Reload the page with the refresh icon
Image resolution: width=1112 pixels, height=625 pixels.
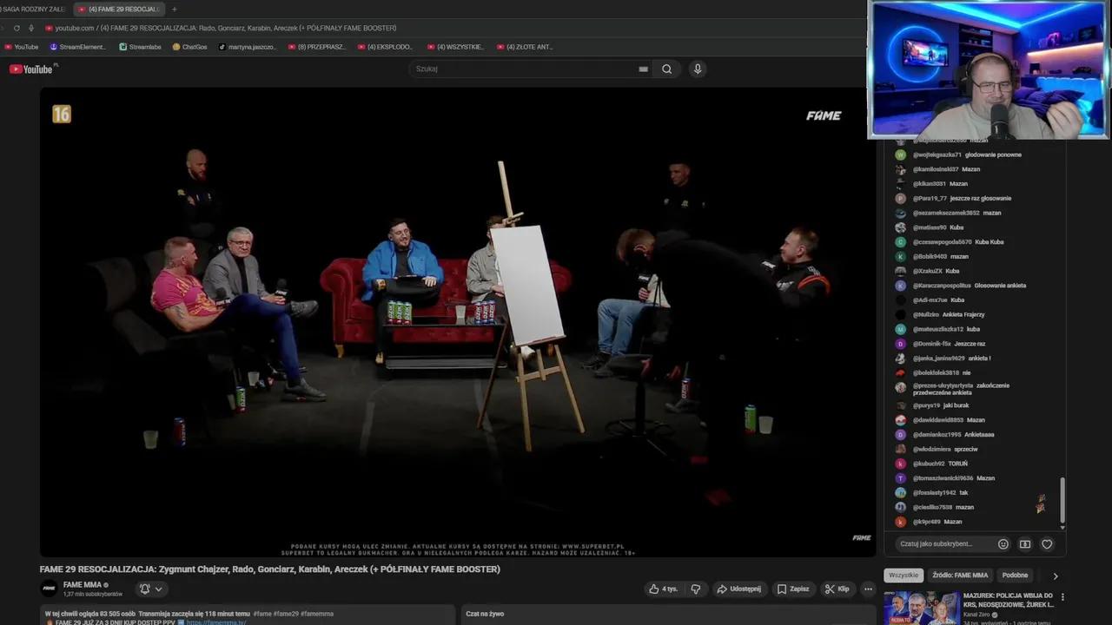[x=17, y=28]
